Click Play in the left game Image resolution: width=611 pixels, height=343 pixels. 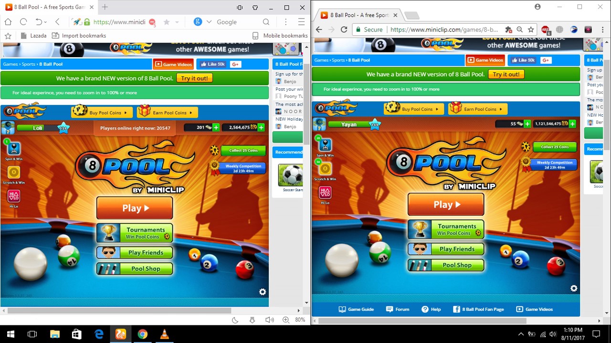pos(135,208)
